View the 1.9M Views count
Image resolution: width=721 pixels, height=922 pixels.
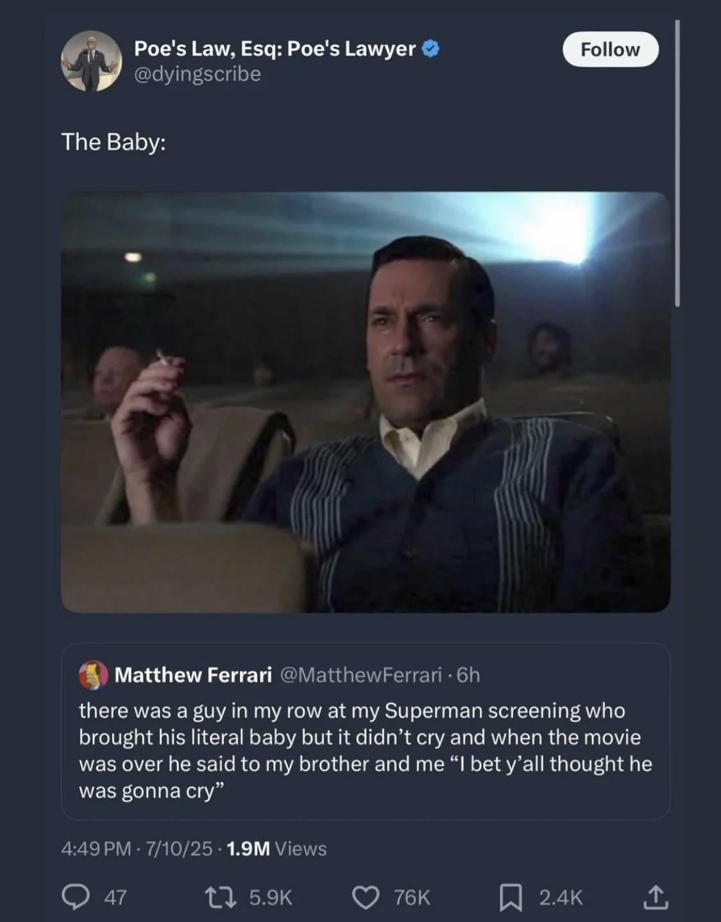tap(276, 848)
